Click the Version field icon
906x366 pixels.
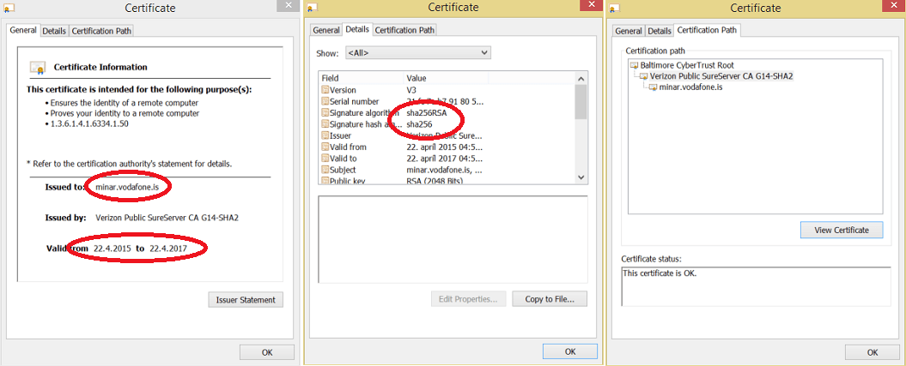(x=325, y=90)
